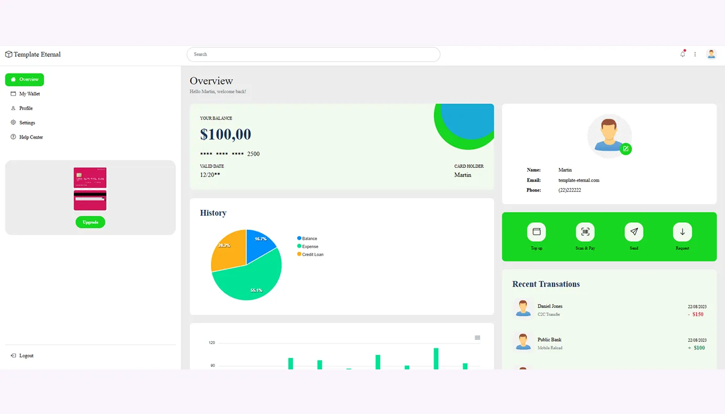Viewport: 725px width, 414px height.
Task: Click the + $100 amount
Action: coord(696,348)
